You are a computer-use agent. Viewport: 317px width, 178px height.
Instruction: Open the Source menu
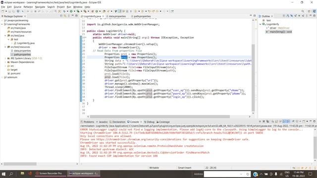tap(17, 7)
